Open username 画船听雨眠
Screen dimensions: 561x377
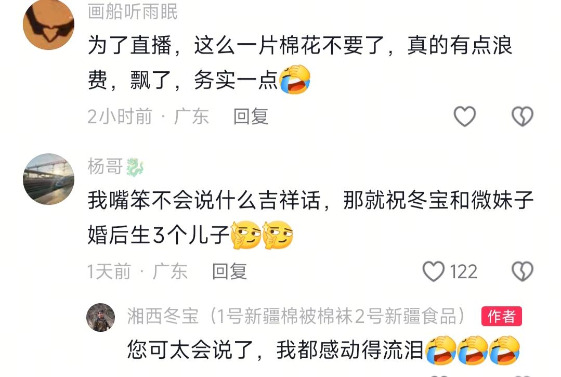point(133,11)
